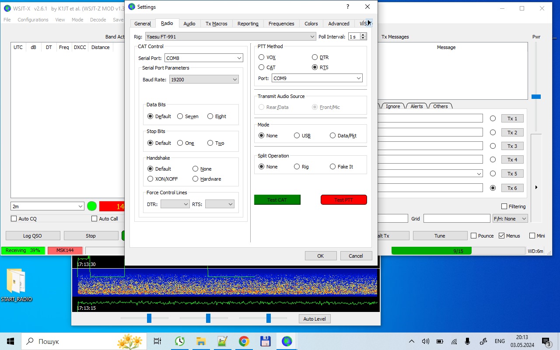Open the volume control tray icon
The height and width of the screenshot is (350, 560).
426,341
